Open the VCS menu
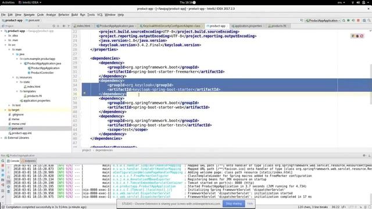The height and width of the screenshot is (209, 372). pos(99,15)
